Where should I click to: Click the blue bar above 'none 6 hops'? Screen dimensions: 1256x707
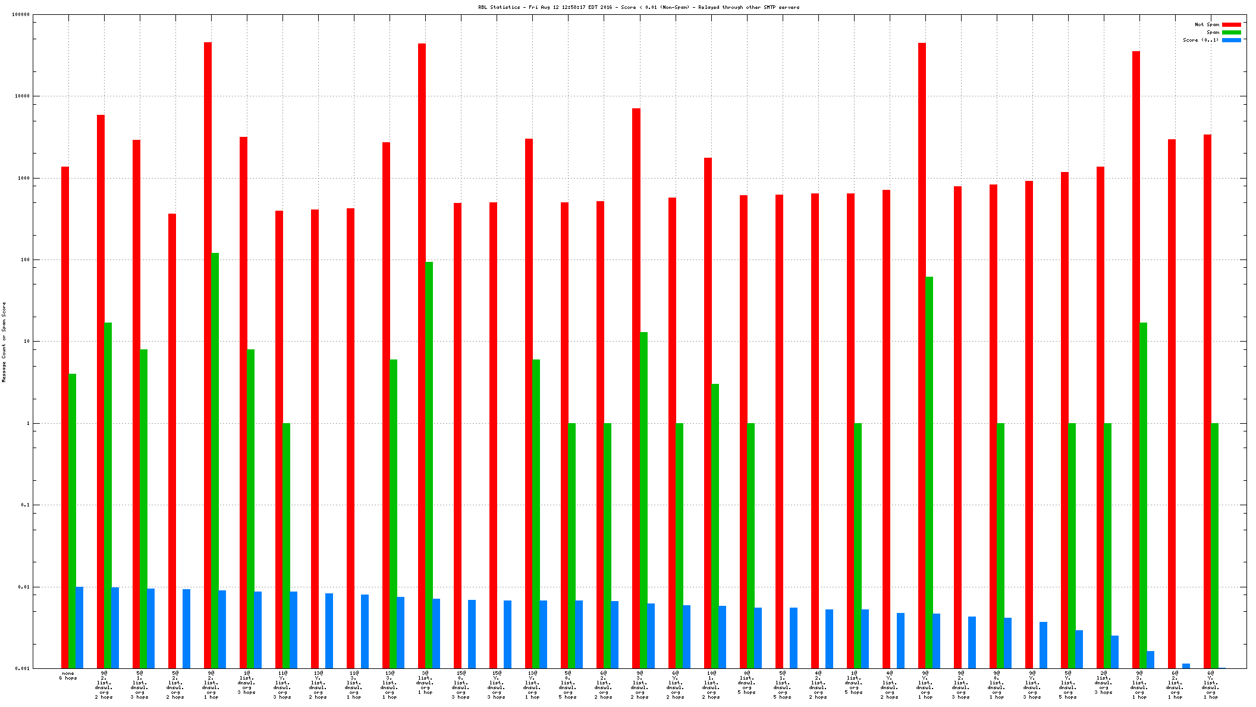(80, 627)
